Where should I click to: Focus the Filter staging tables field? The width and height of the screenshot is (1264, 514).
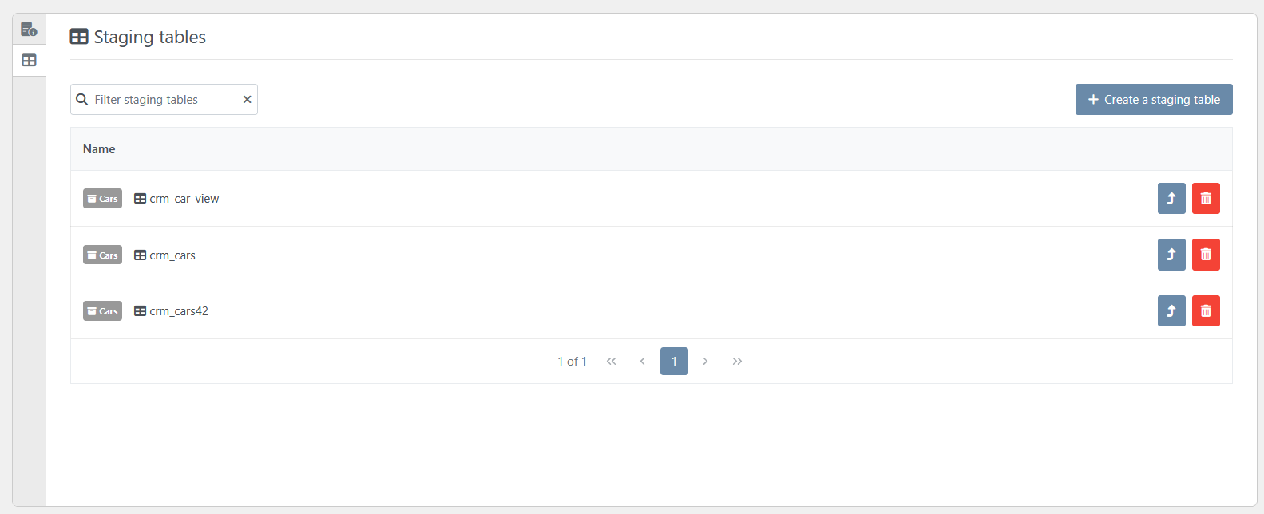(164, 100)
